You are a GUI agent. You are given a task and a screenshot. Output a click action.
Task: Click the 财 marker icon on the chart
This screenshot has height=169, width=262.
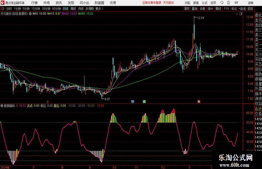coord(133,101)
